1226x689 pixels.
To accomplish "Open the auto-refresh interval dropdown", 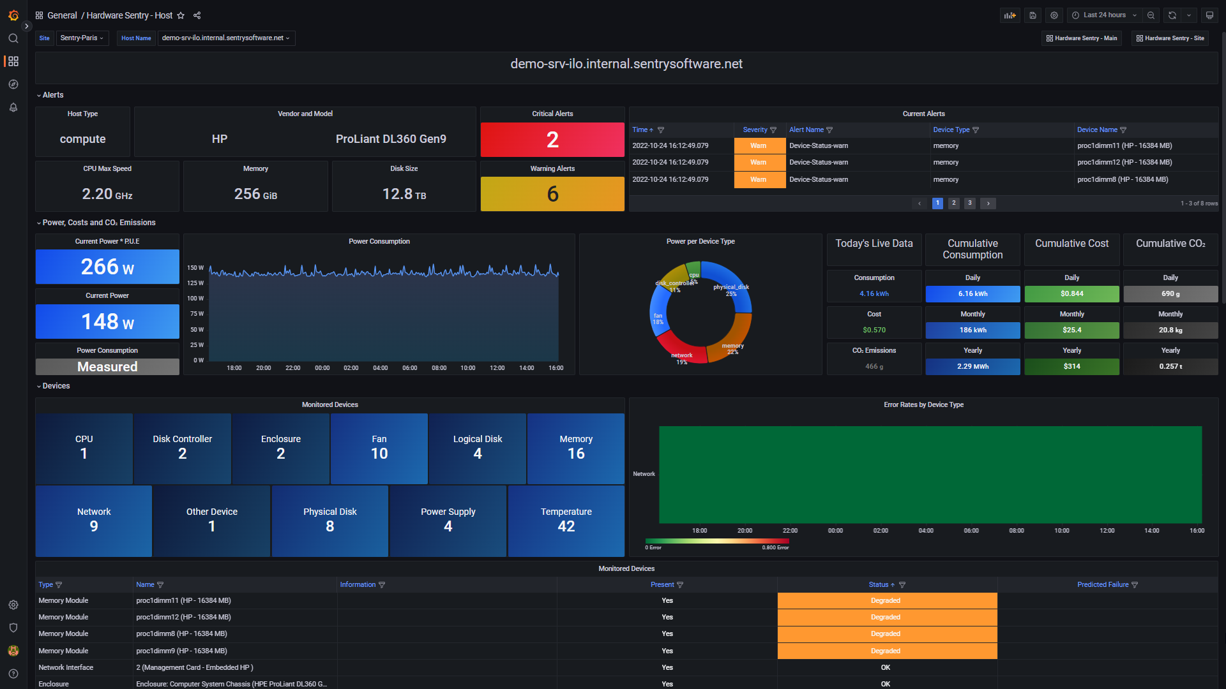I will [x=1189, y=15].
